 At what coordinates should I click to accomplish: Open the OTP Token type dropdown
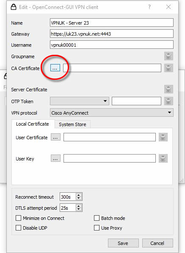coord(80,101)
